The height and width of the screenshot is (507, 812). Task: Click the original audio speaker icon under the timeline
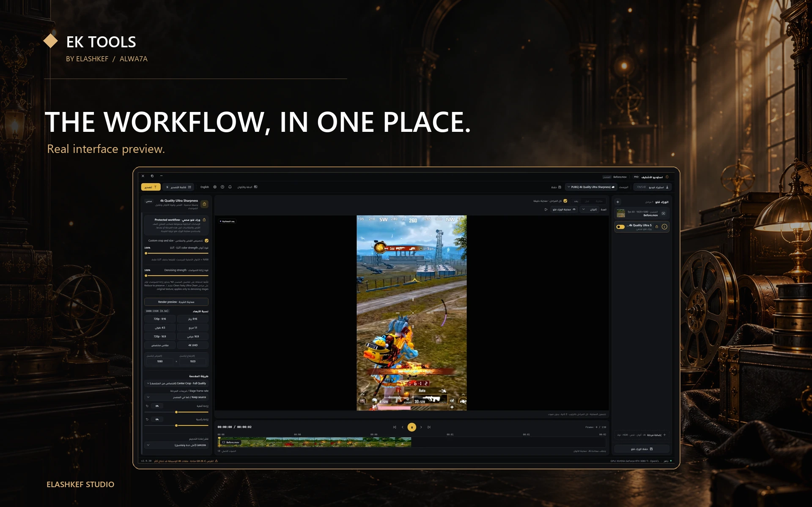pyautogui.click(x=219, y=451)
